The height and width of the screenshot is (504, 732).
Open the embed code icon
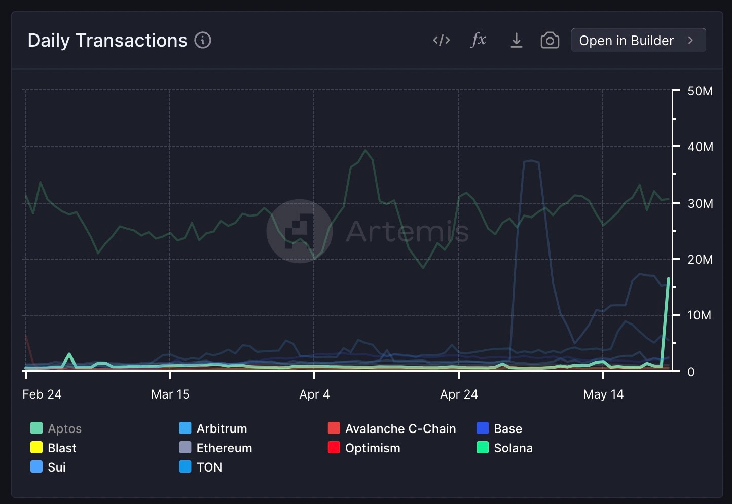point(442,40)
